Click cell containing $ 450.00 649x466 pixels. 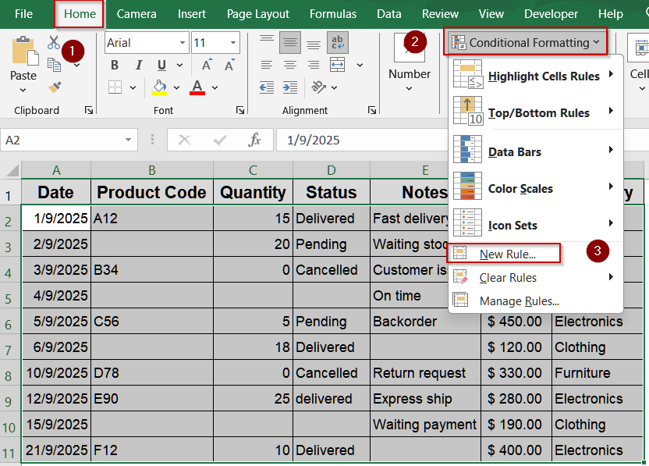point(516,322)
